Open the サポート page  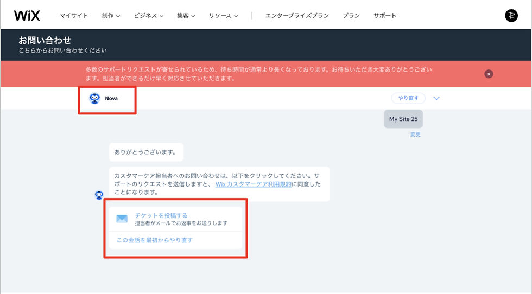[x=385, y=16]
